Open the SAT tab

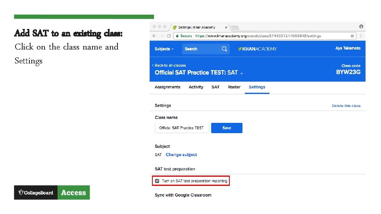(x=215, y=87)
